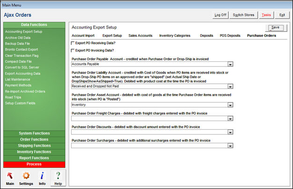Open the Help question mark icon
The height and width of the screenshot is (189, 293).
pyautogui.click(x=58, y=176)
